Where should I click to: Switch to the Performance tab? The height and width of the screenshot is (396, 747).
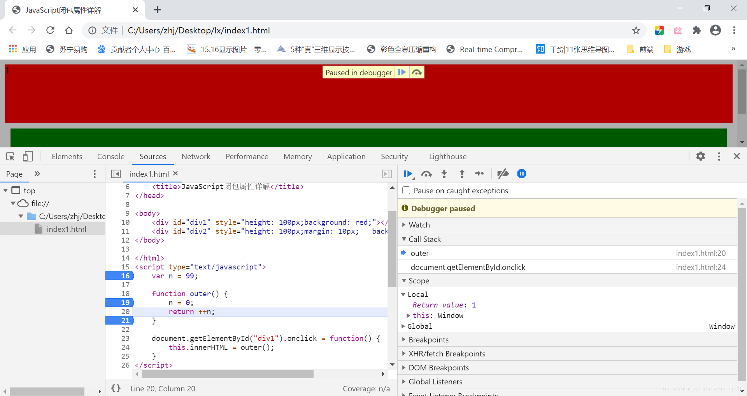(x=247, y=156)
